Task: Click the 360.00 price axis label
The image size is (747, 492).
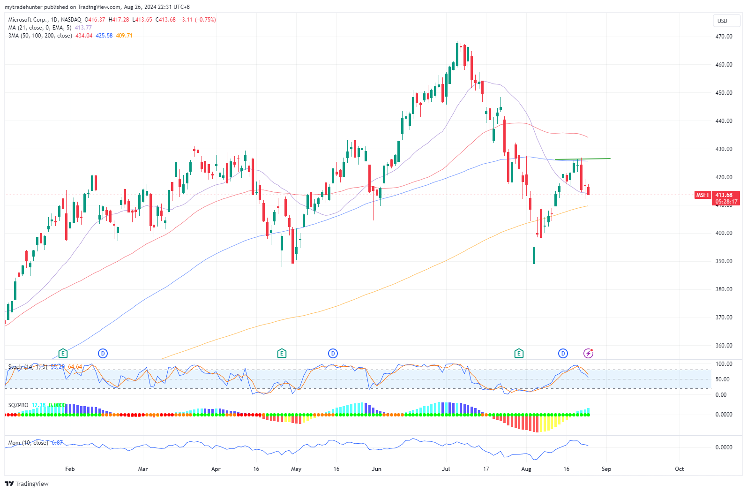Action: 724,346
